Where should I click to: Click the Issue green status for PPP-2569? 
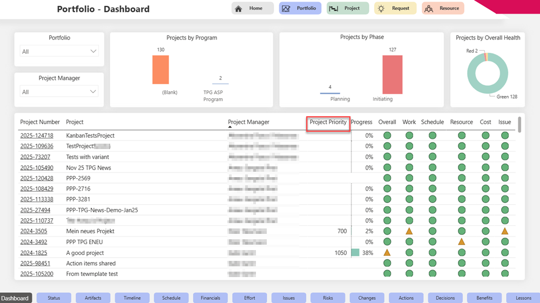(505, 178)
